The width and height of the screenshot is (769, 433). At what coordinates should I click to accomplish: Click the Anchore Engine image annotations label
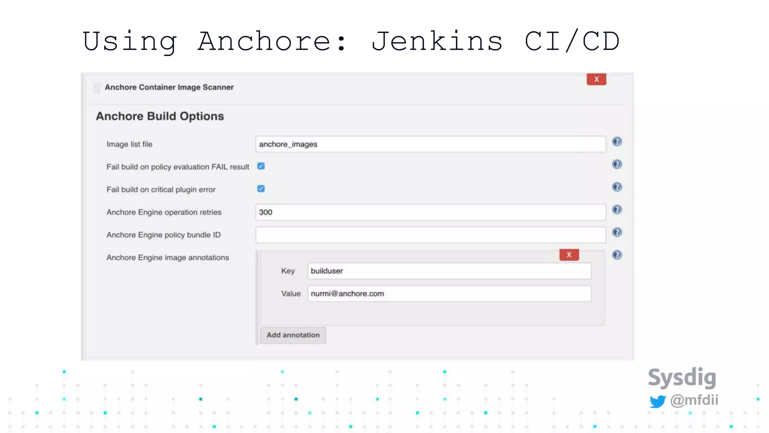pos(168,257)
